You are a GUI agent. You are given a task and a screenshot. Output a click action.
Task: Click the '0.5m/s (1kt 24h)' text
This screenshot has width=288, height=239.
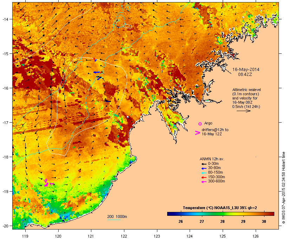[246, 106]
